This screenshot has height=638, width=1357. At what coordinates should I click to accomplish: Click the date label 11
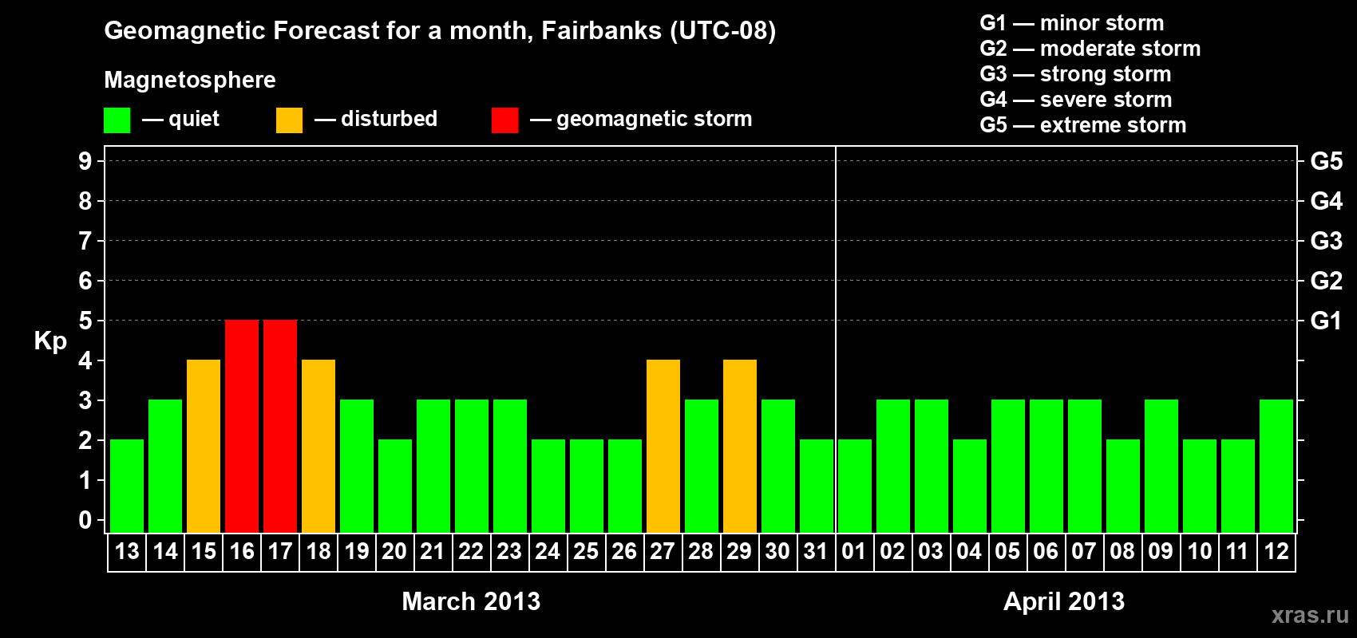(1237, 552)
